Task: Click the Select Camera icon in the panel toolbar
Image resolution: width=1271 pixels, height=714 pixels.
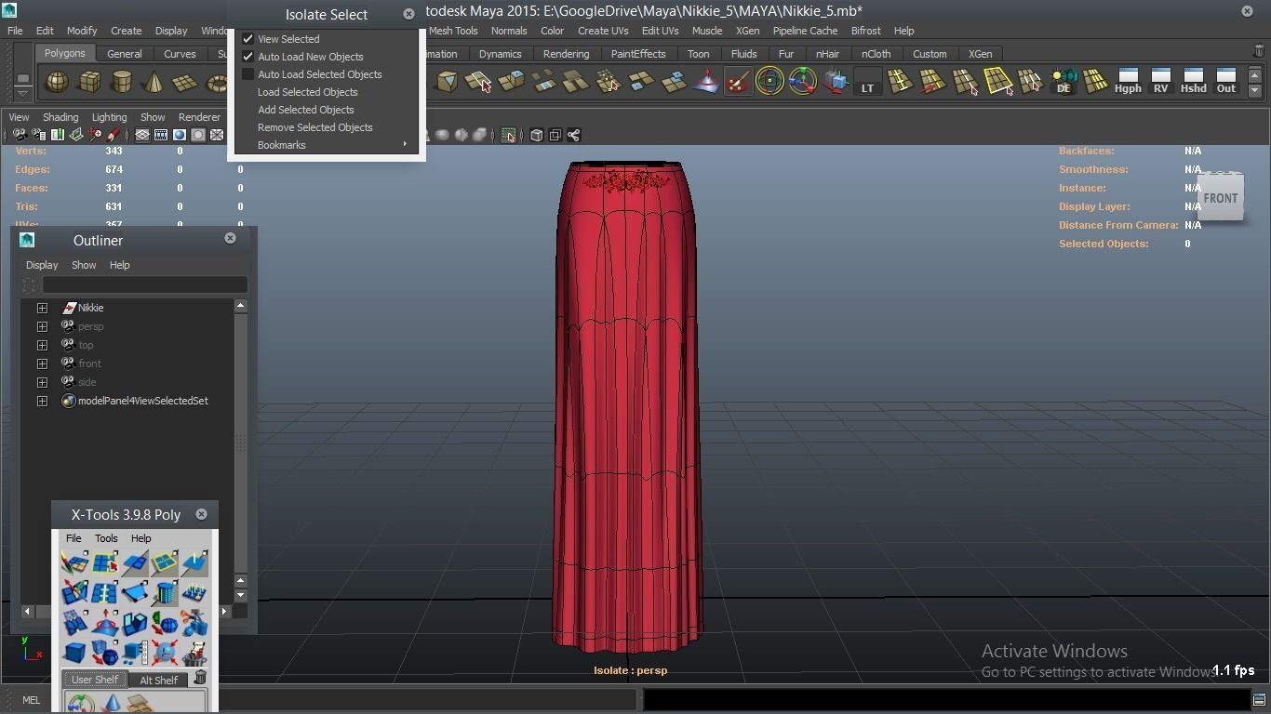Action: (19, 136)
